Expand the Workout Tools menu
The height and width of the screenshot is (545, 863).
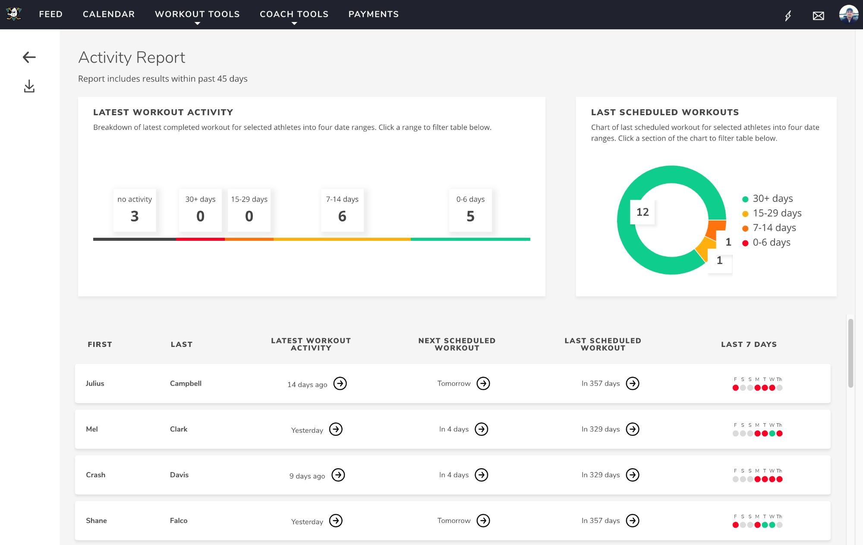[x=197, y=15]
